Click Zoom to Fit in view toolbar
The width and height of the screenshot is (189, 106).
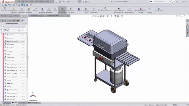click(x=93, y=16)
